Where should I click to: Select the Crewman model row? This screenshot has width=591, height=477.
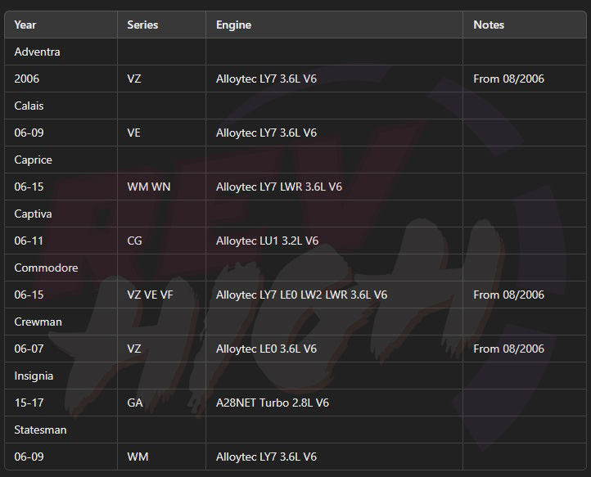(x=295, y=322)
